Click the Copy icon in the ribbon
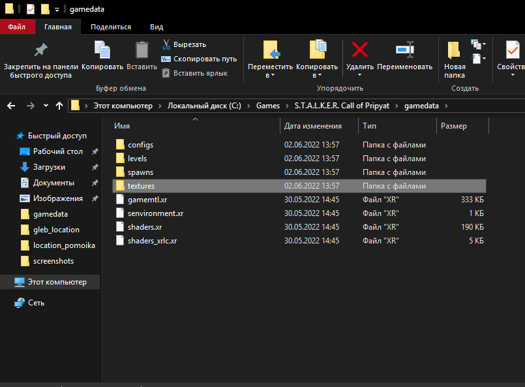The width and height of the screenshot is (525, 387). point(102,51)
